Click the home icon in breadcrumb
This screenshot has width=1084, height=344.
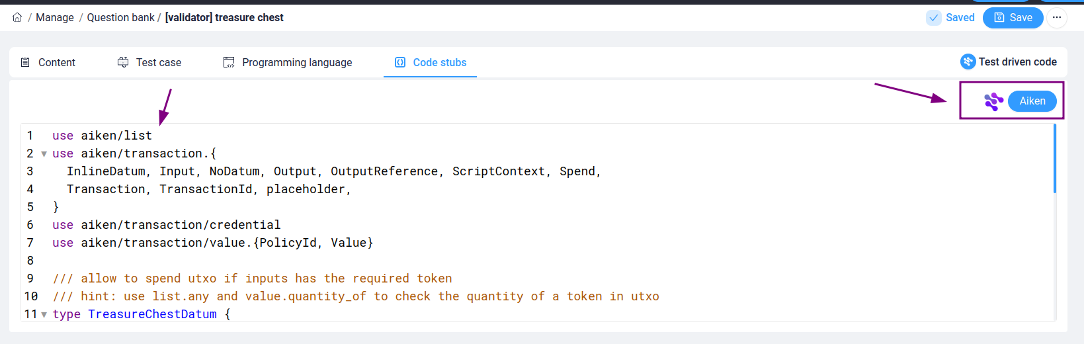[17, 17]
